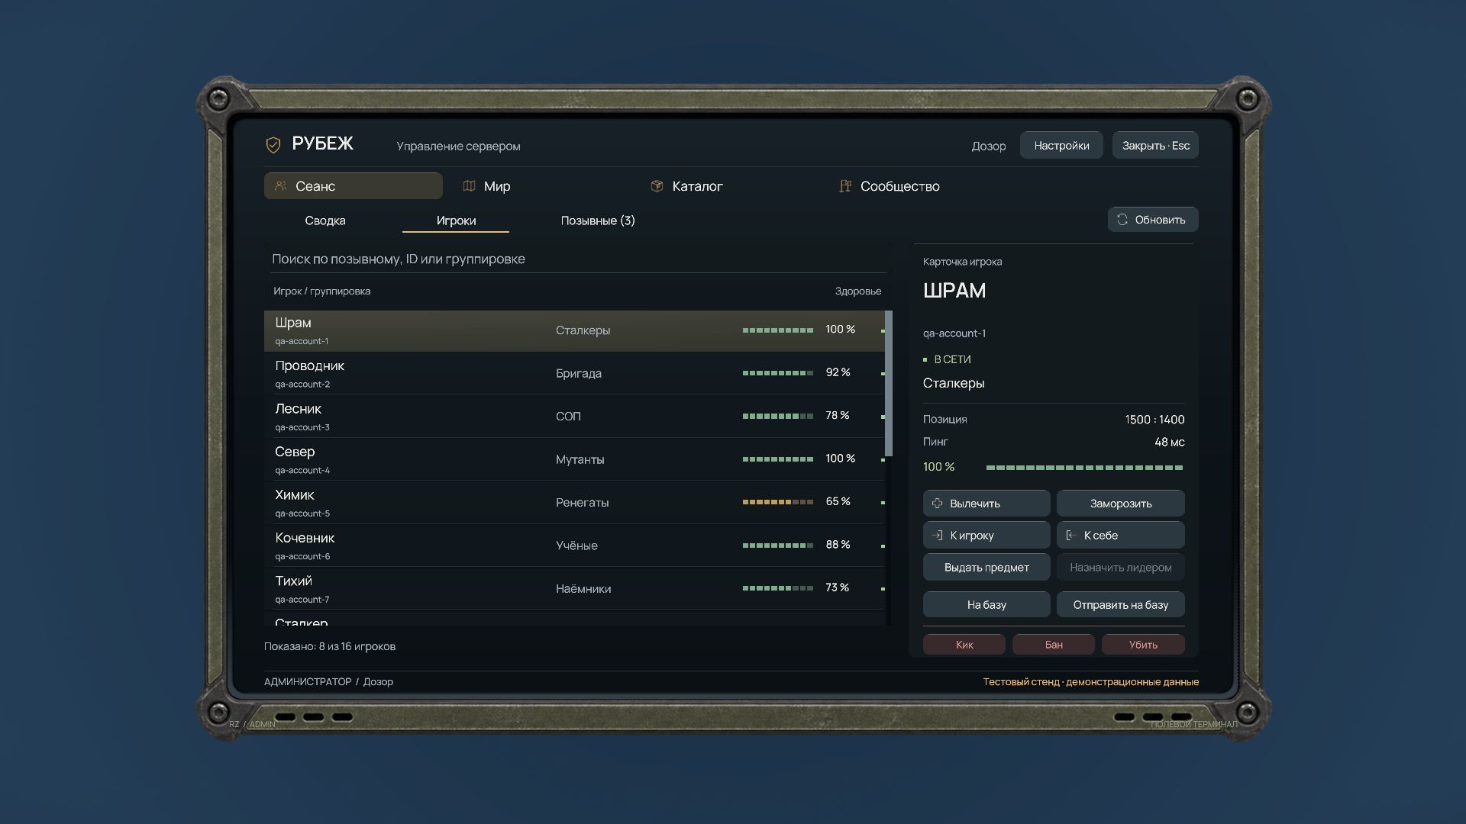
Task: Click the В СЕТИ status label
Action: [x=952, y=359]
